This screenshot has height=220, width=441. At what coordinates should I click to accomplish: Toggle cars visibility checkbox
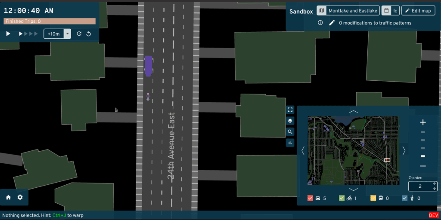click(310, 199)
